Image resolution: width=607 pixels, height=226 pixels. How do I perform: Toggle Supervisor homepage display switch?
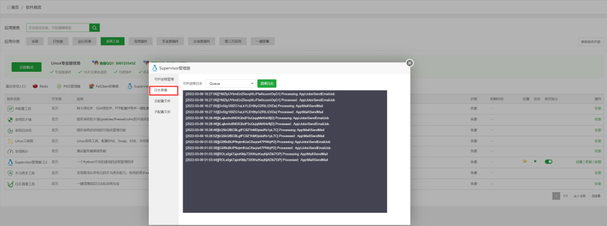click(x=548, y=162)
